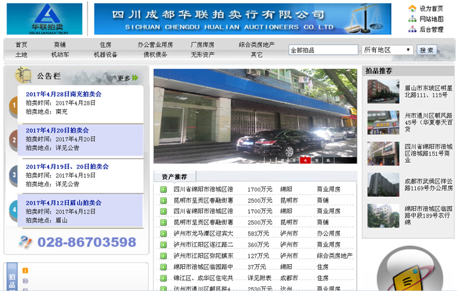Open thumbnail for 眉山市东坡区明星北路 listing
The image size is (457, 291).
383,92
